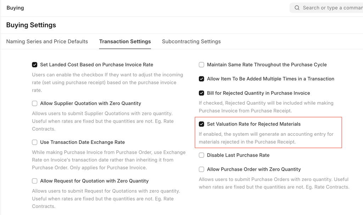The image size is (363, 215).
Task: Disable Bill for Rejected Quantity in Purchase Invoice
Action: [x=201, y=93]
